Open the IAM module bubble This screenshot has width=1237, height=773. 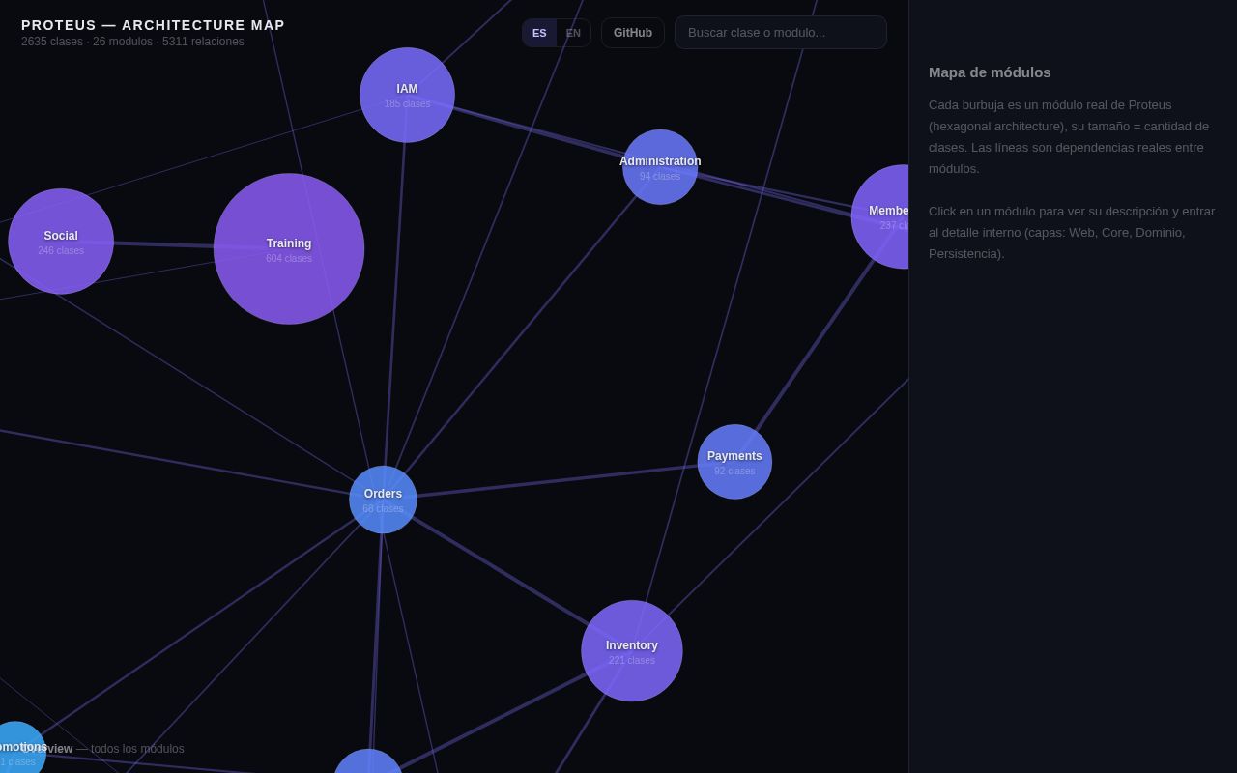coord(407,95)
